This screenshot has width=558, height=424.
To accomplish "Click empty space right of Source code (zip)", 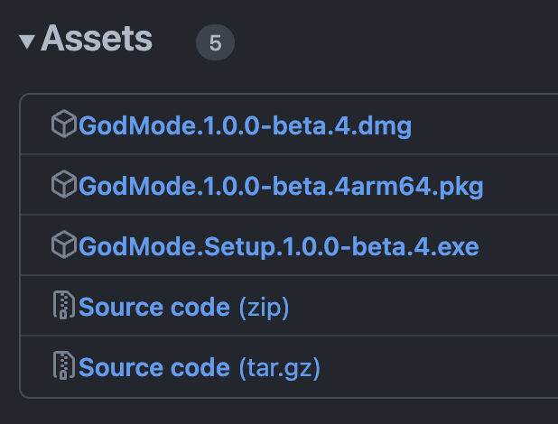I will click(x=423, y=306).
